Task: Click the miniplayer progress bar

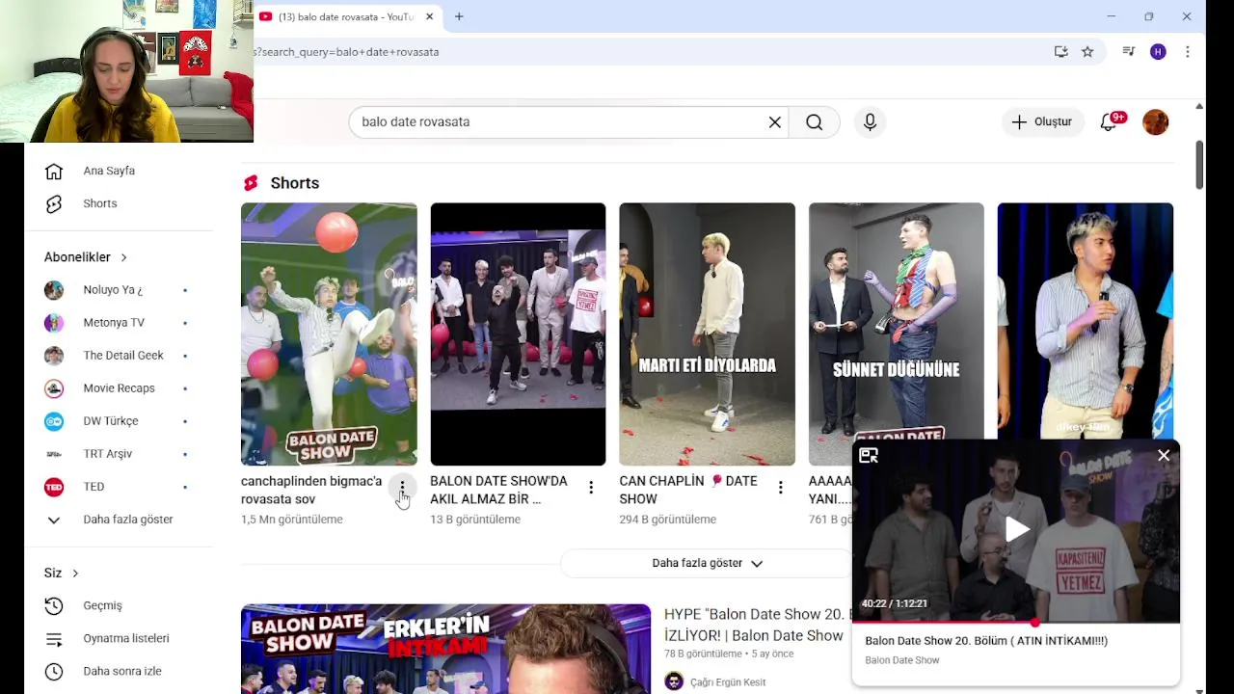Action: (1016, 622)
